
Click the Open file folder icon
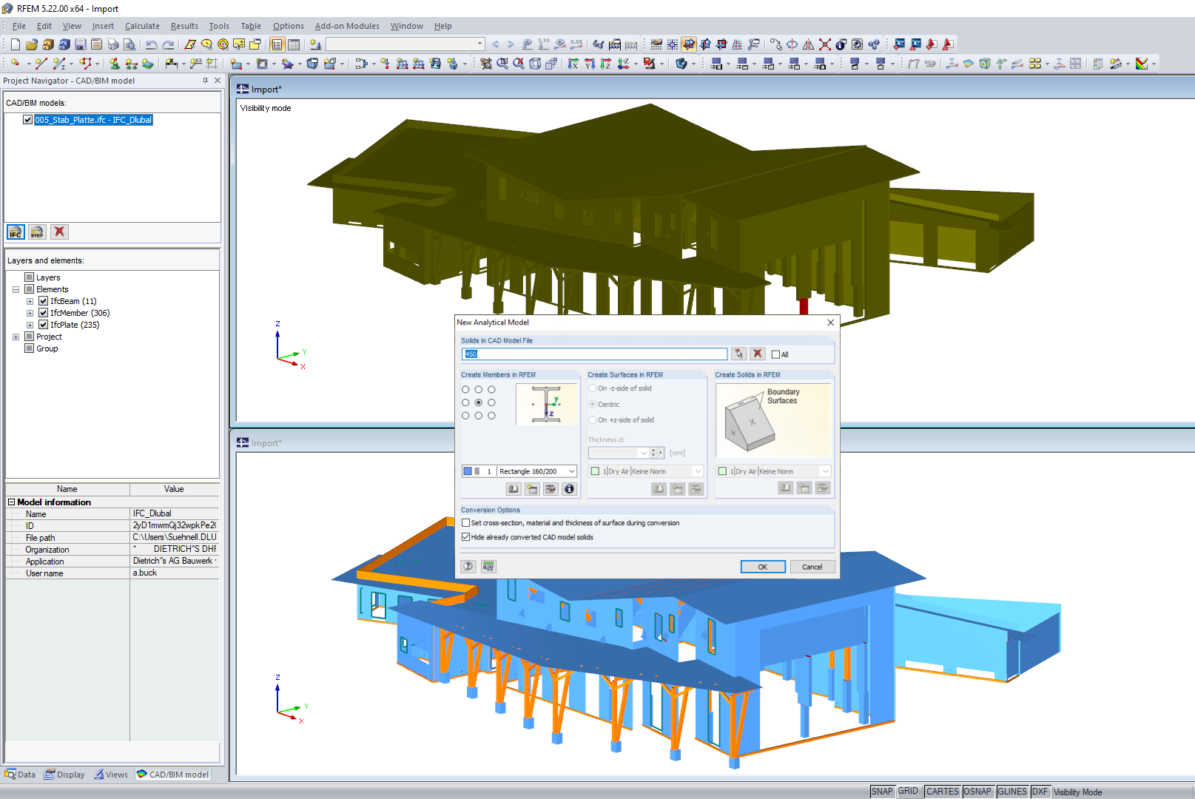pyautogui.click(x=31, y=44)
